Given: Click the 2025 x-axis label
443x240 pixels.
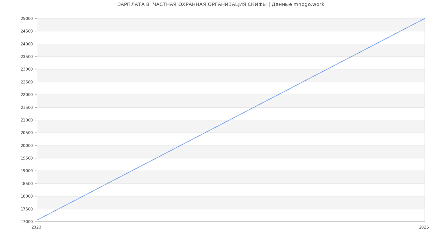Looking at the screenshot, I should (x=424, y=227).
